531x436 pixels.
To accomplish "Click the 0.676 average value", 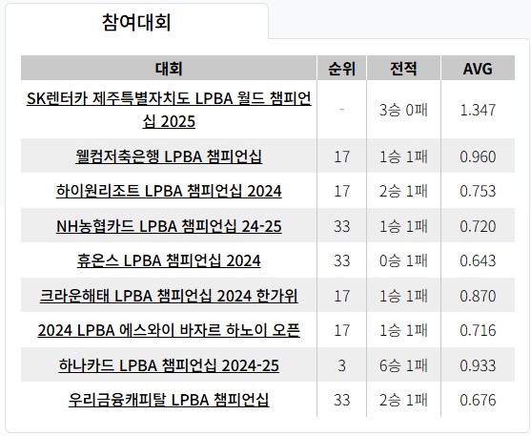I will 478,400.
